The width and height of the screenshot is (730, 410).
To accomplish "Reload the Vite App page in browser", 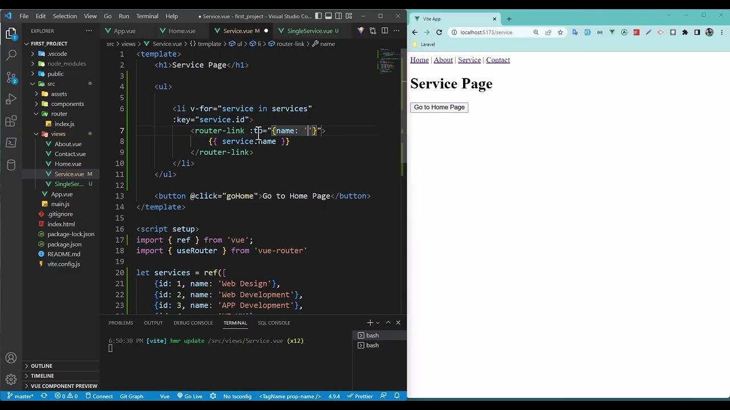I will click(x=439, y=32).
